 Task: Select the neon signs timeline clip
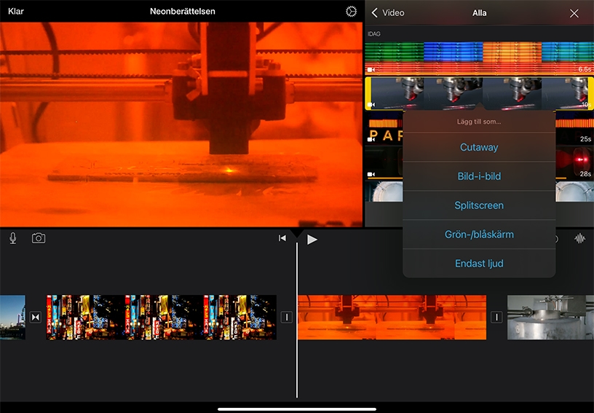[x=161, y=317]
